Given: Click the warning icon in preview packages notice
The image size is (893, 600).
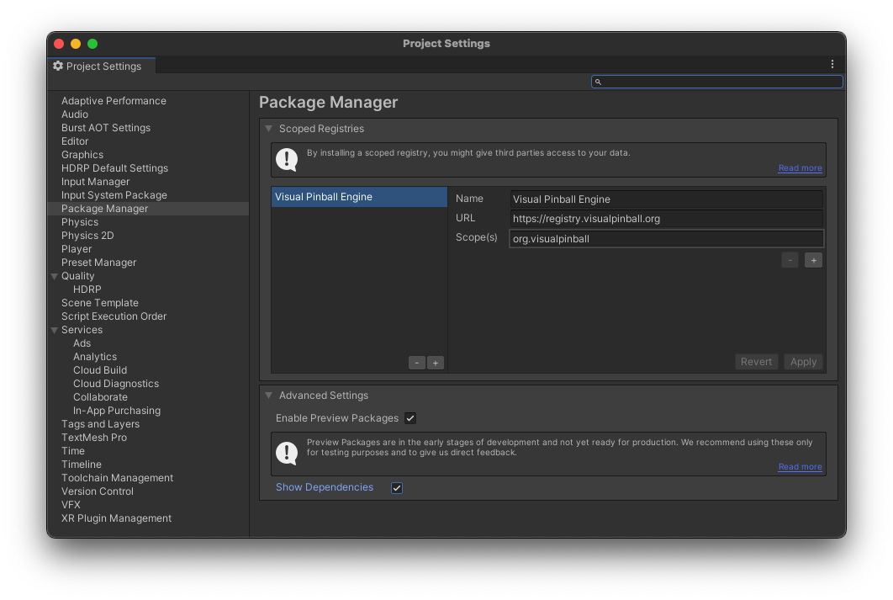Looking at the screenshot, I should (287, 454).
